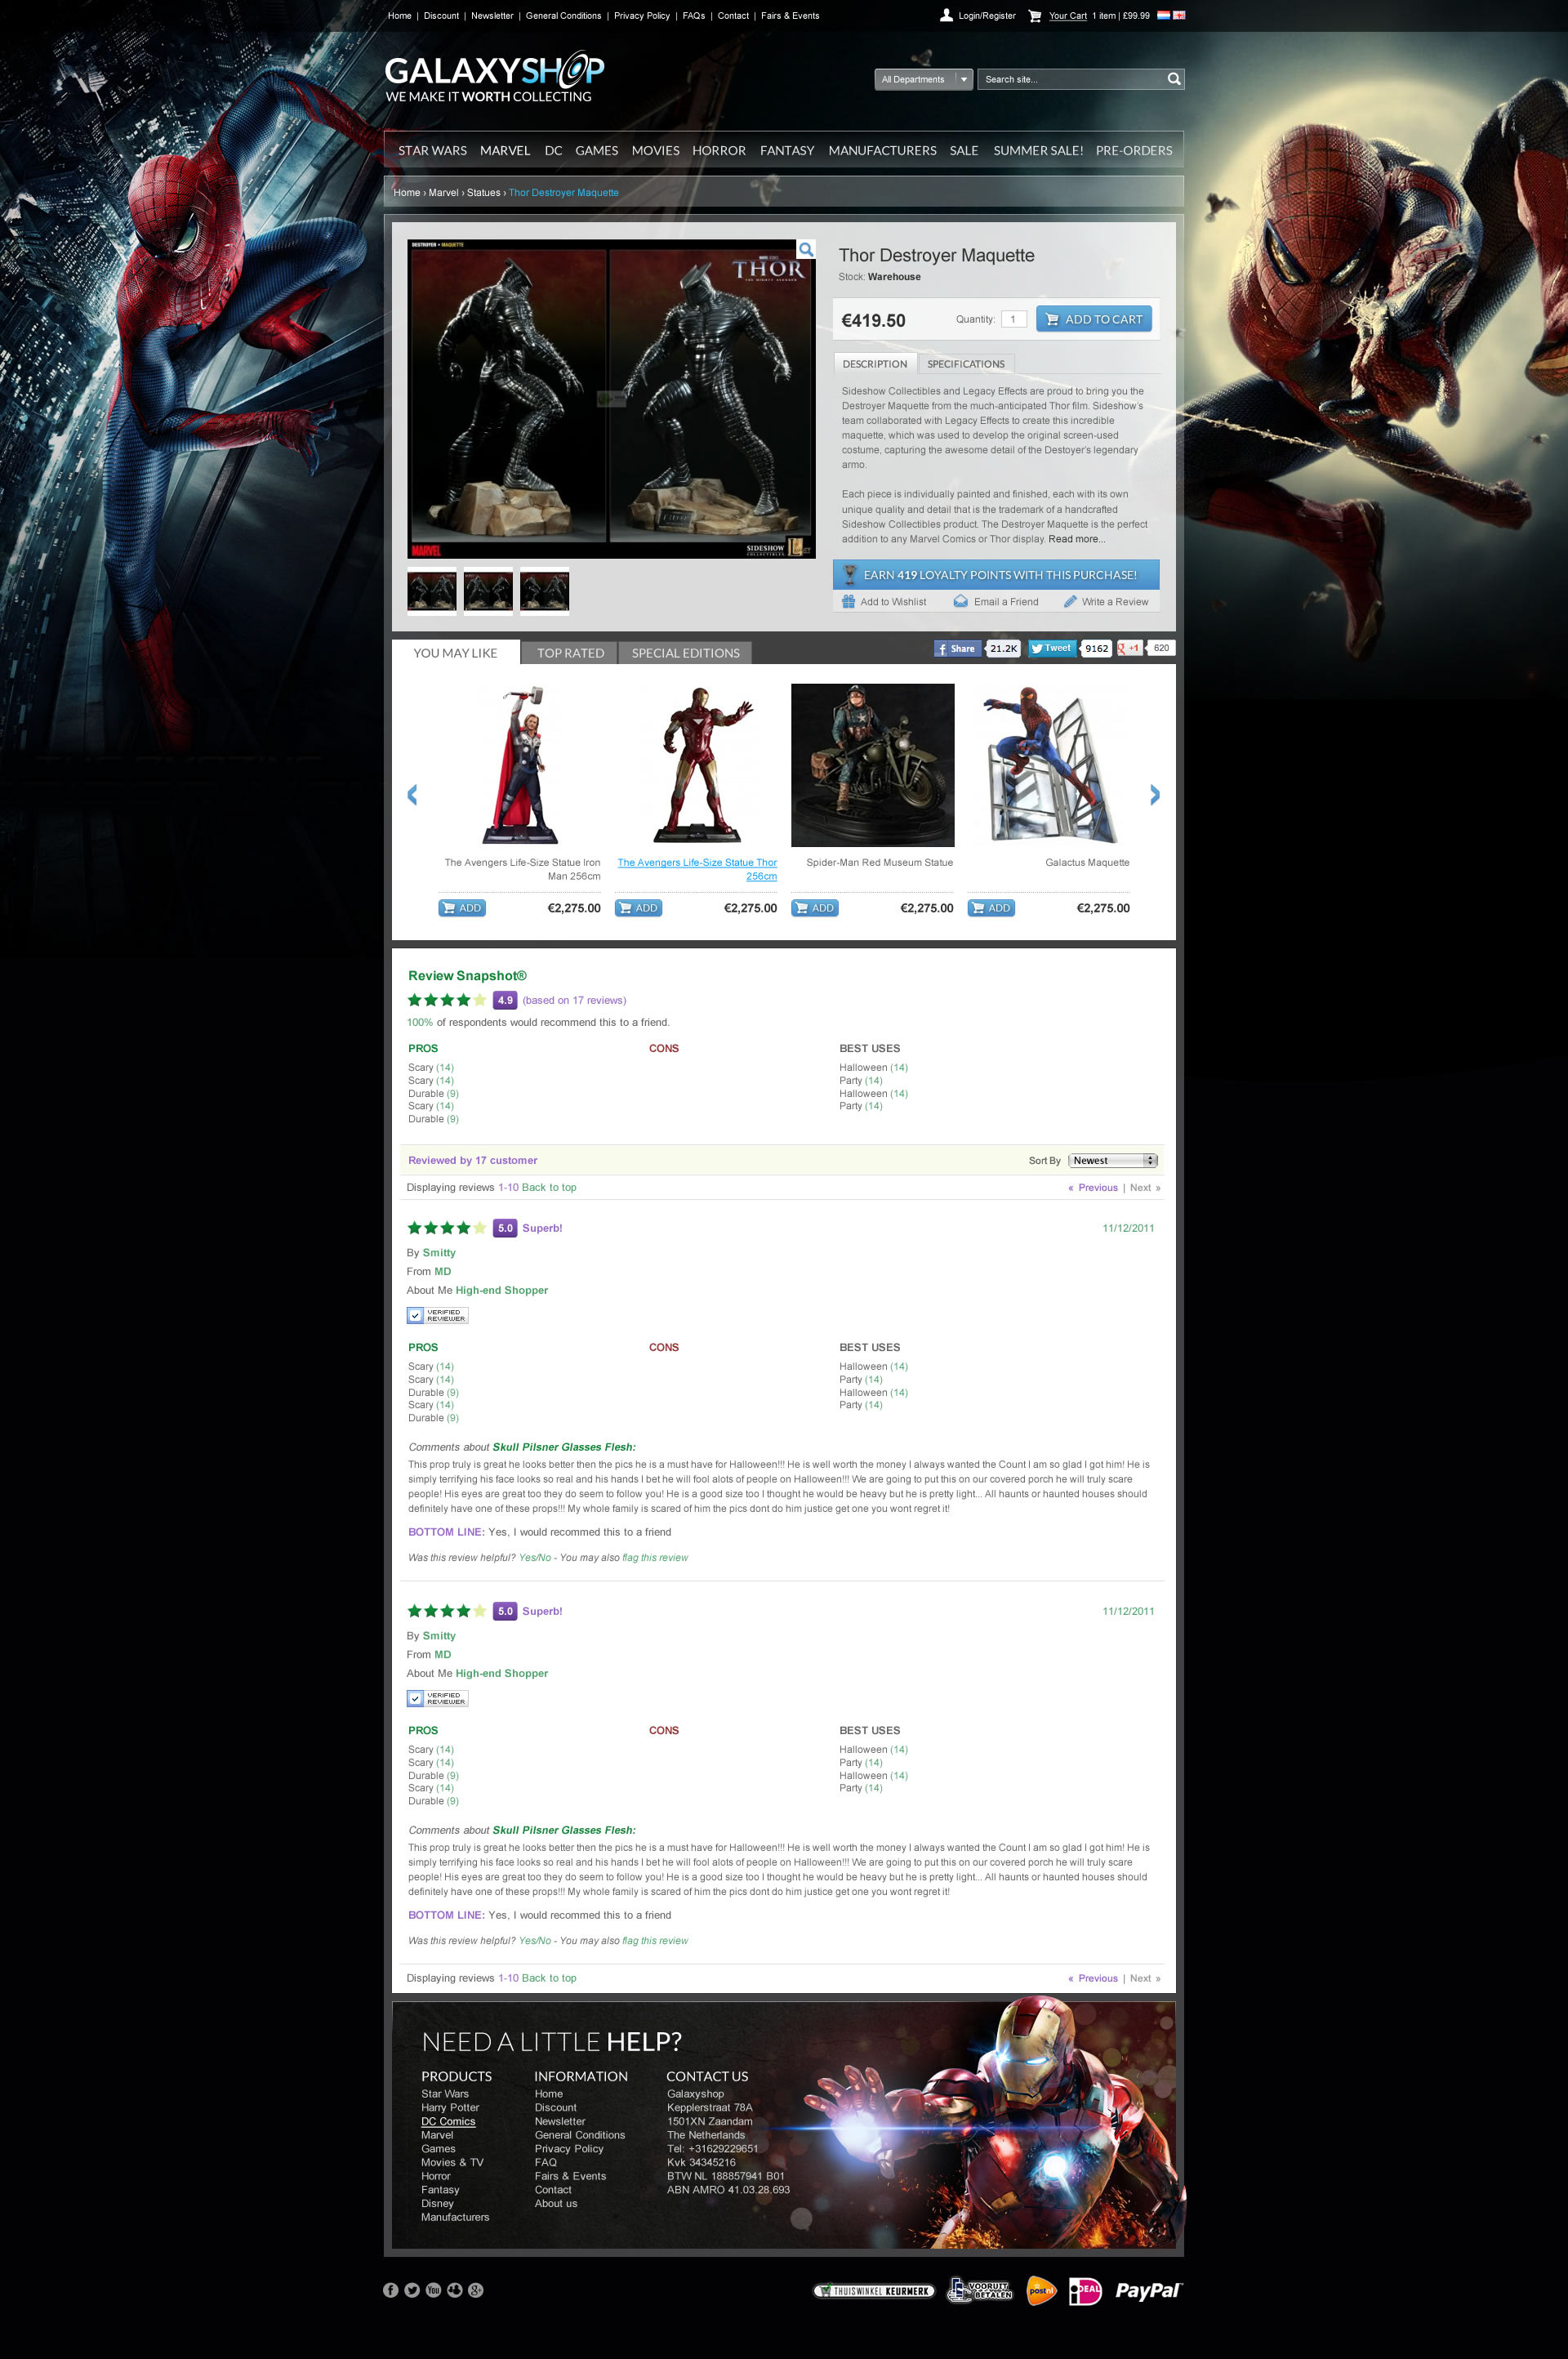
Task: Open the Top Rated tab
Action: [x=570, y=653]
